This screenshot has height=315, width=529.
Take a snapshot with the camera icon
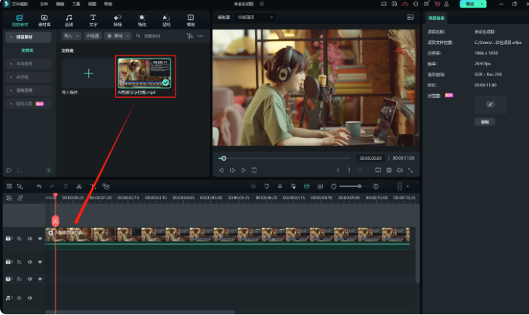point(389,170)
